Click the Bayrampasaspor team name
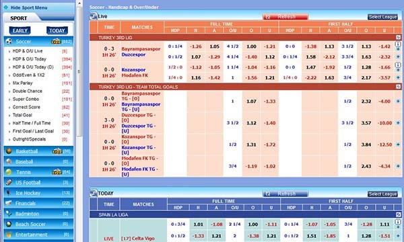The height and width of the screenshot is (242, 404). (141, 49)
